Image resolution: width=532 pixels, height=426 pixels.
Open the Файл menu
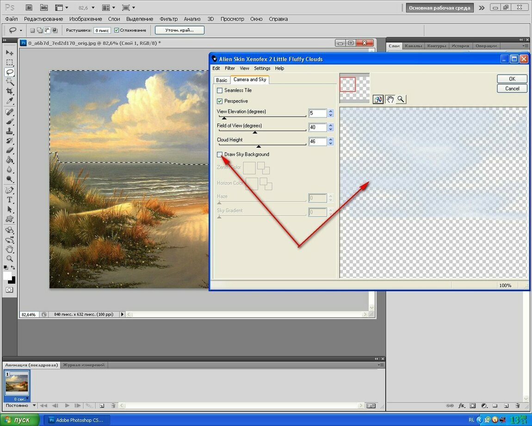(12, 19)
